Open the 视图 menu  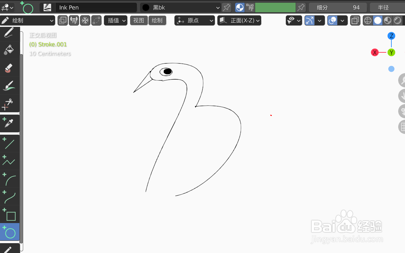139,20
